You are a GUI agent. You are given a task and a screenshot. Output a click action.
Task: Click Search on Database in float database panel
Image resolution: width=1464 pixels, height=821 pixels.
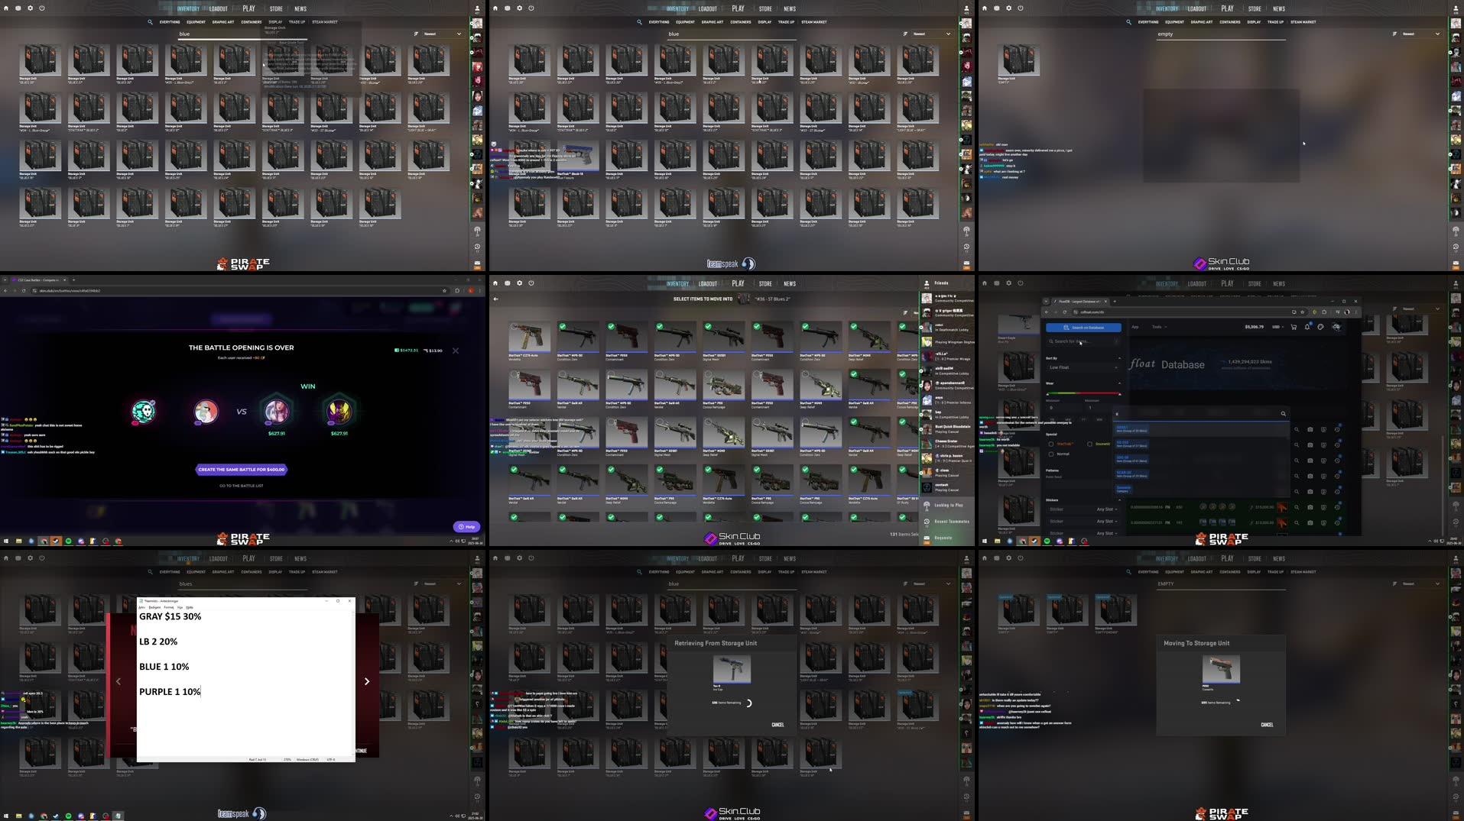tap(1083, 328)
